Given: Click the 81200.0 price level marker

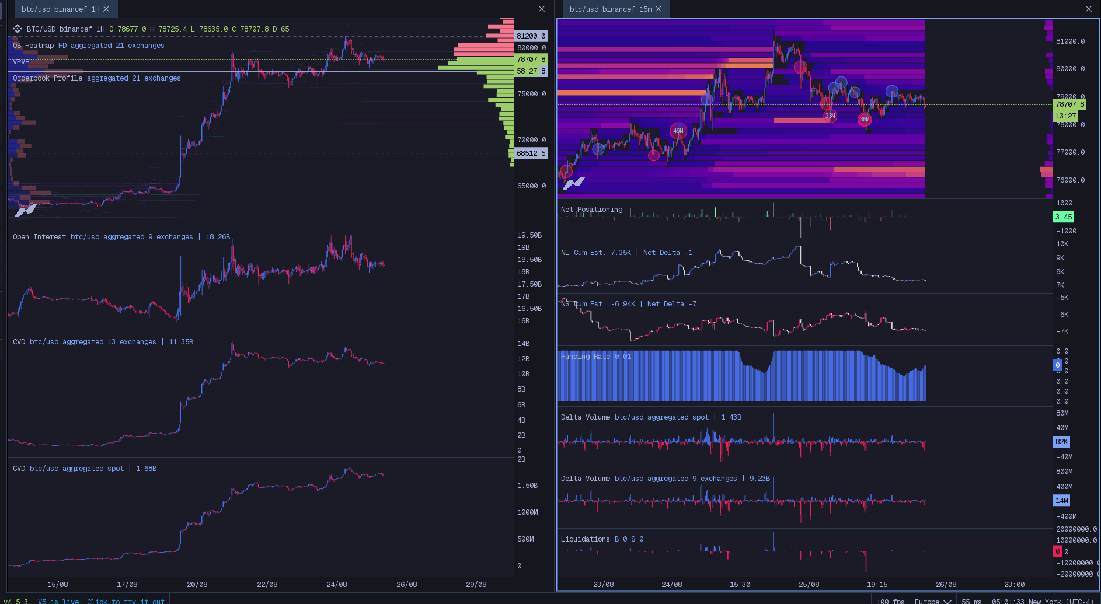Looking at the screenshot, I should [x=531, y=36].
